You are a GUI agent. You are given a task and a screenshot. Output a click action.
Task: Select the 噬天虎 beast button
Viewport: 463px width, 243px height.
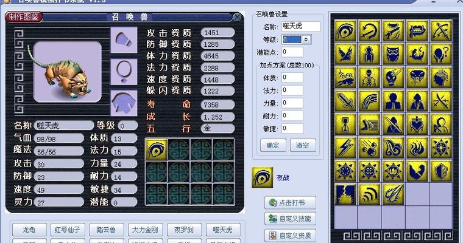[x=223, y=230]
